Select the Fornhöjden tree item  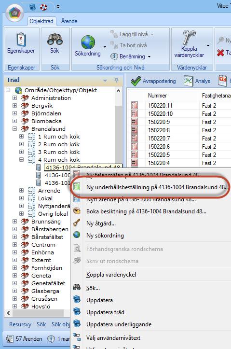click(x=47, y=268)
